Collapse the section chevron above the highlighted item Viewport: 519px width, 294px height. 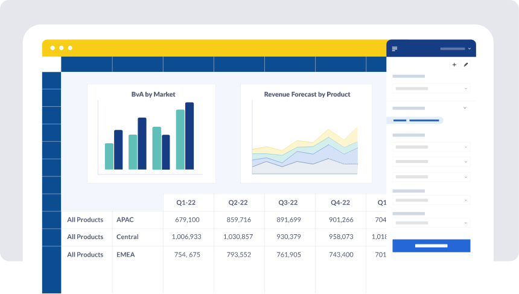click(465, 108)
